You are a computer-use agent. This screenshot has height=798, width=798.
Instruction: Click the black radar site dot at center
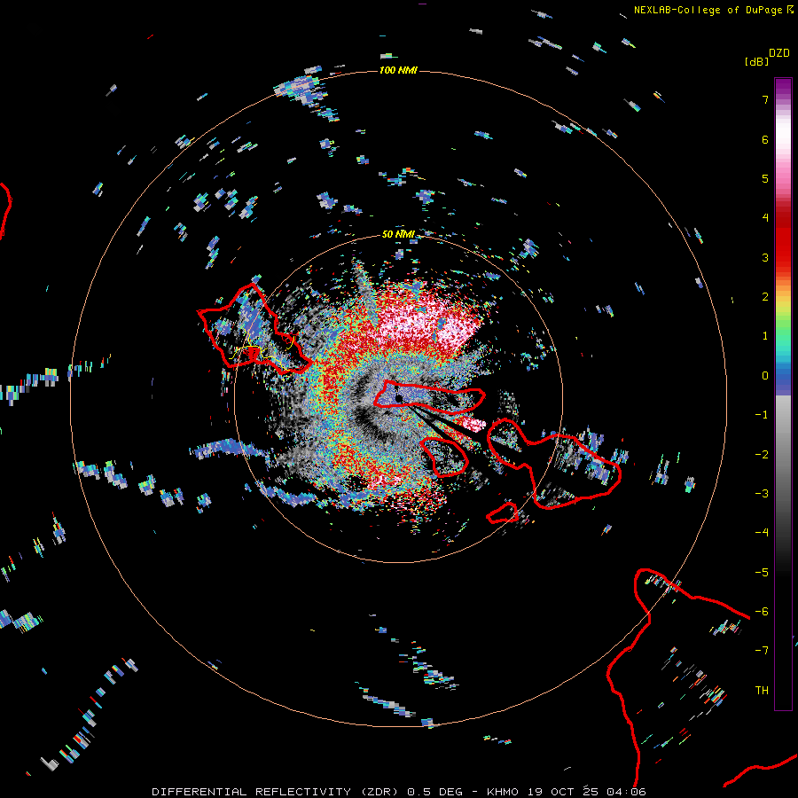pos(399,397)
